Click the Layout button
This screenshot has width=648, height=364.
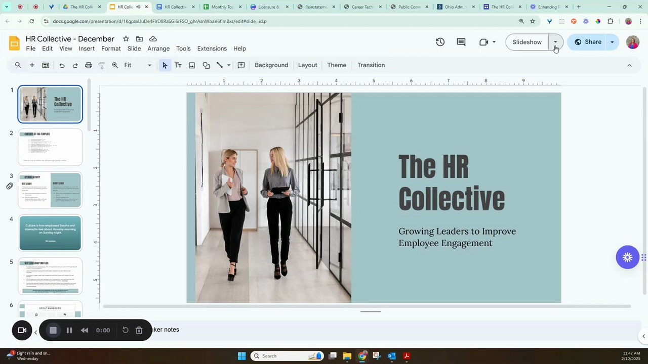[x=308, y=65]
